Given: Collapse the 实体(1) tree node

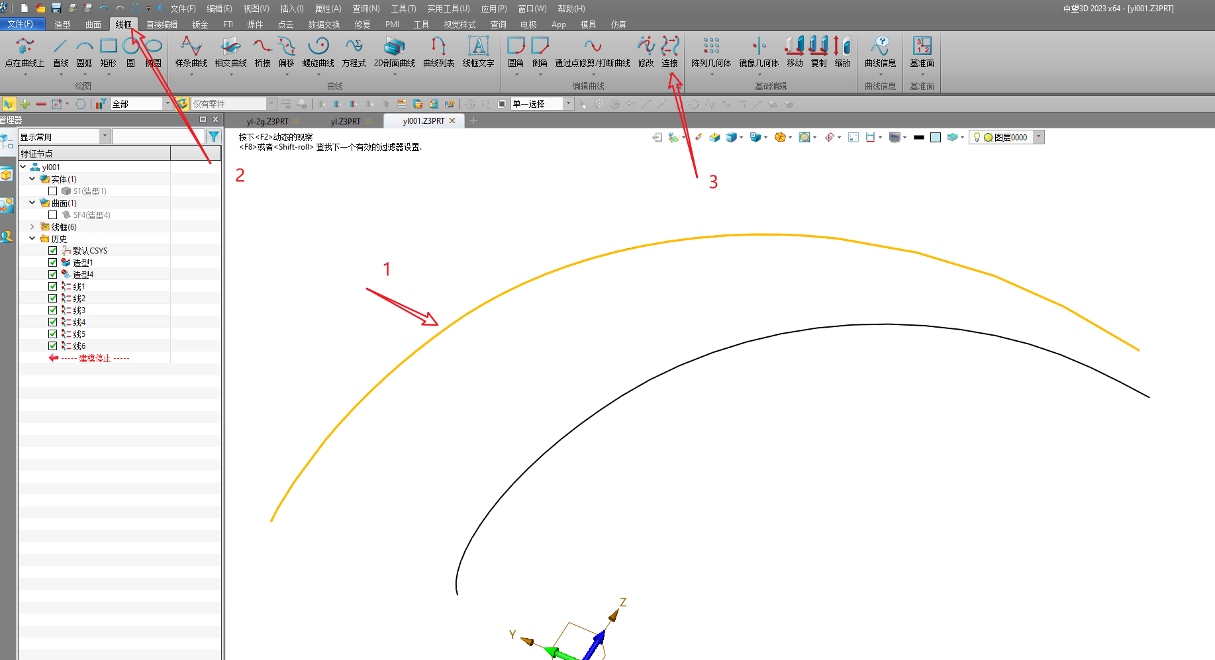Looking at the screenshot, I should coord(32,179).
